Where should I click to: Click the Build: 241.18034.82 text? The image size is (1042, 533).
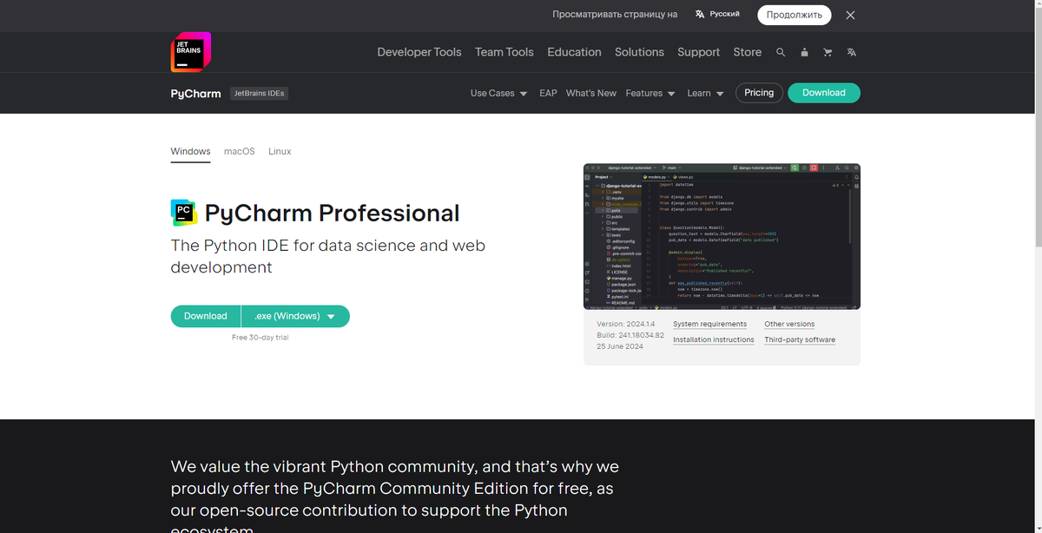(630, 335)
